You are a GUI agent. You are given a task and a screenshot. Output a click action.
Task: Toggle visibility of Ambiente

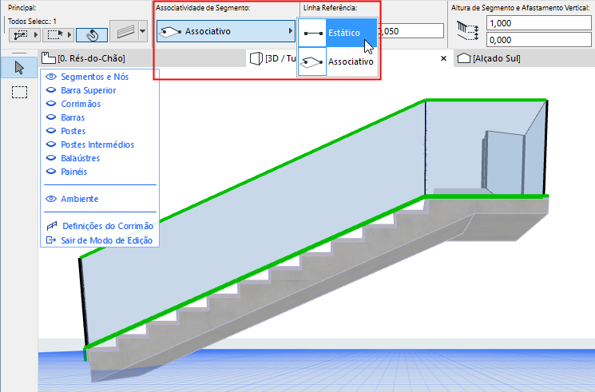(x=51, y=199)
